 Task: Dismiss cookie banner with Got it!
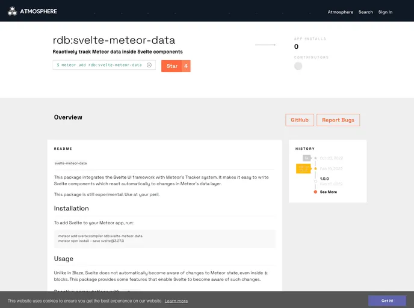(387, 301)
